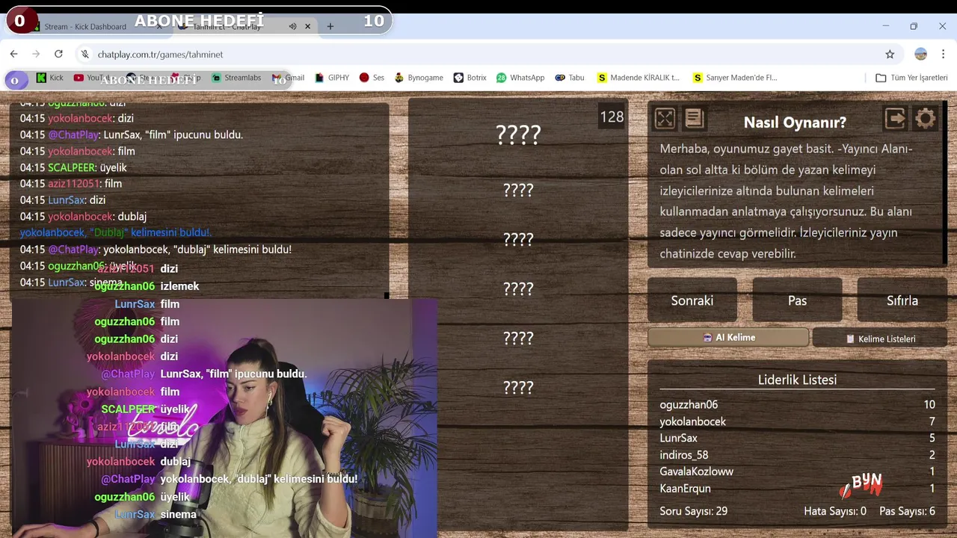This screenshot has height=538, width=957.
Task: Open the Tabu bookmark
Action: pyautogui.click(x=570, y=78)
